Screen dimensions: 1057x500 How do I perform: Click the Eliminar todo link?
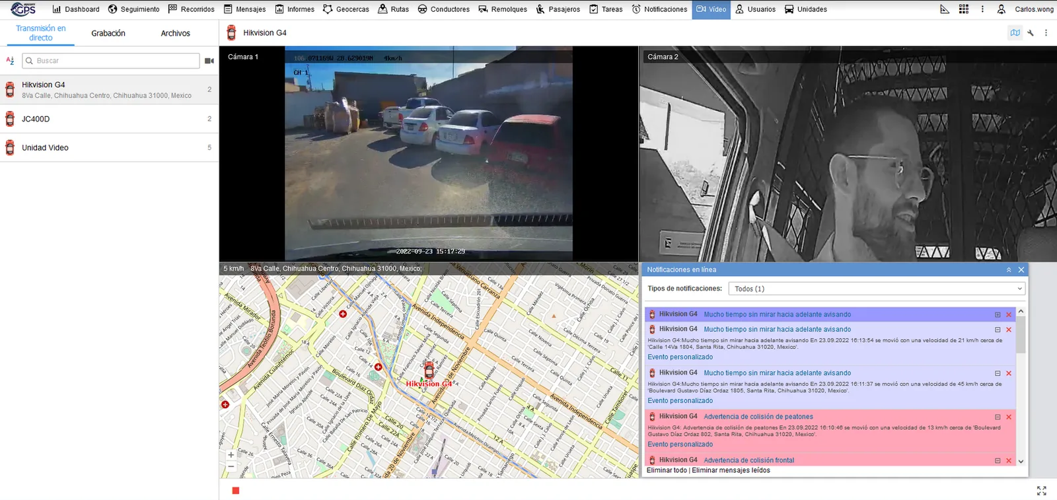click(x=667, y=470)
